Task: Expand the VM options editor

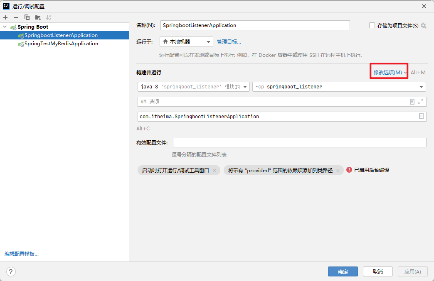Action: coord(421,101)
